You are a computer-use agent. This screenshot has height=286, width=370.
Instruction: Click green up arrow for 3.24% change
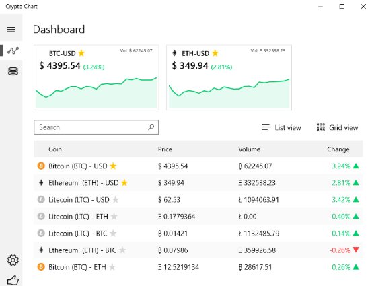(x=356, y=166)
